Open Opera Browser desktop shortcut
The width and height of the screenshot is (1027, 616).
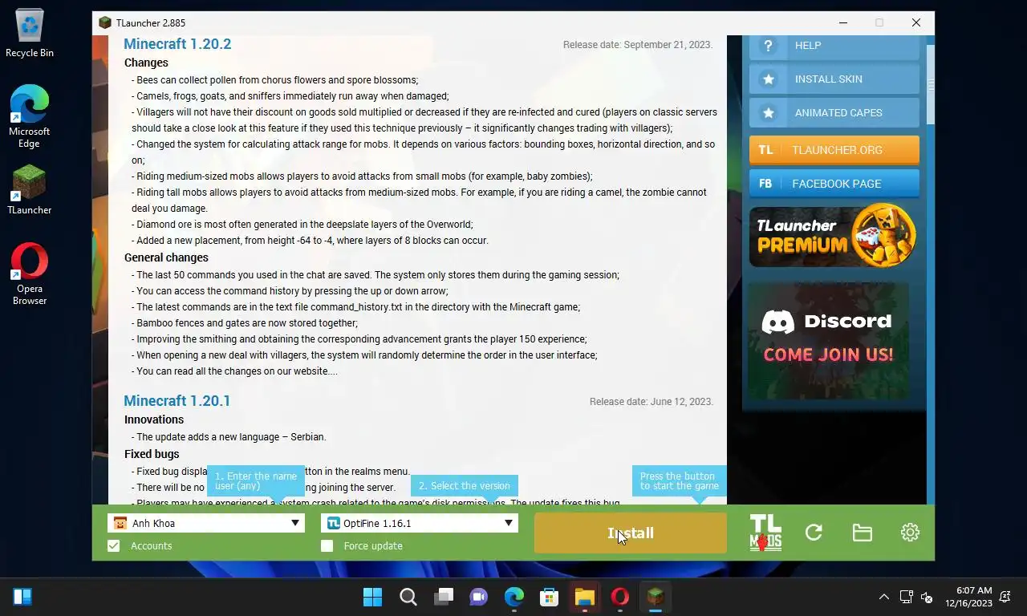pyautogui.click(x=30, y=274)
